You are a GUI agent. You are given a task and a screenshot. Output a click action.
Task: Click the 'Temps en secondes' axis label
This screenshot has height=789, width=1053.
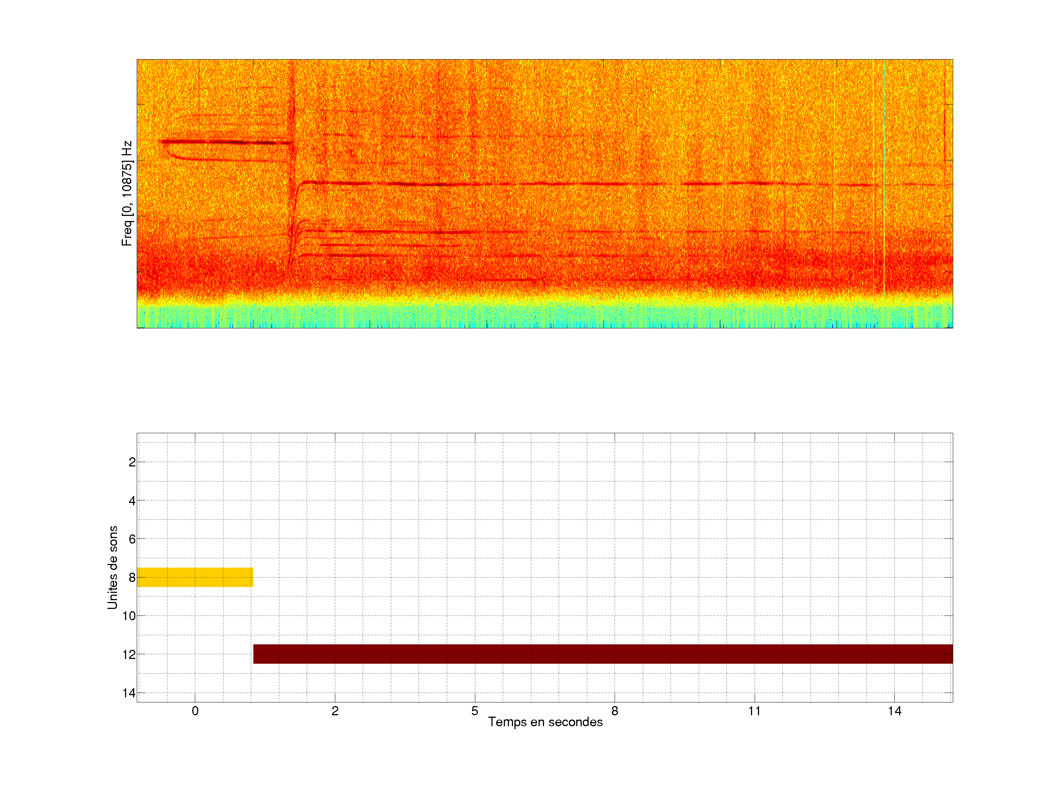[x=545, y=722]
